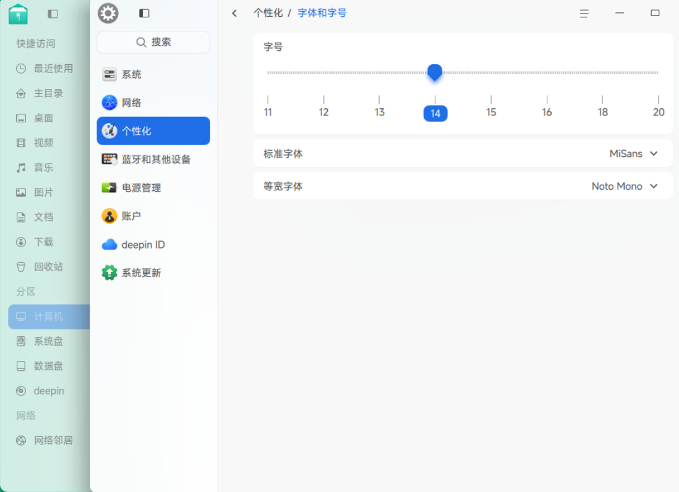Click the 主目录 home icon
Viewport: 679px width, 492px height.
pos(21,93)
